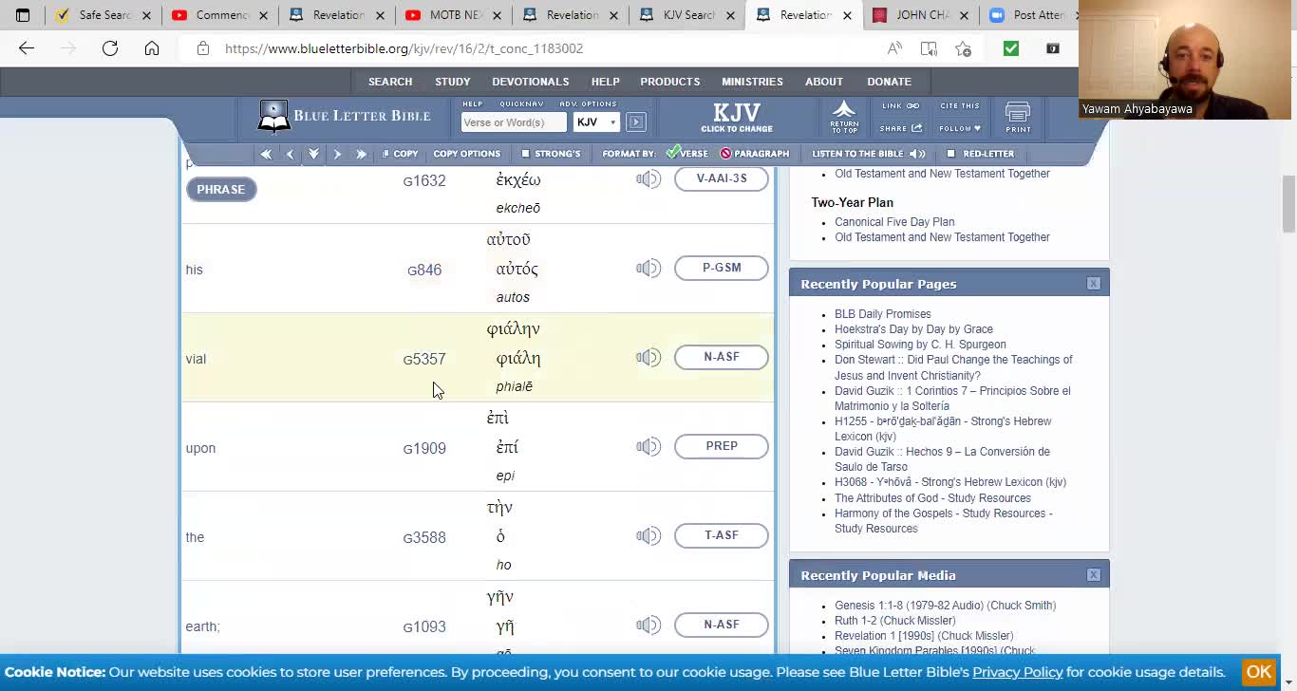Click P-GSM parsing button
The width and height of the screenshot is (1297, 691).
click(722, 268)
